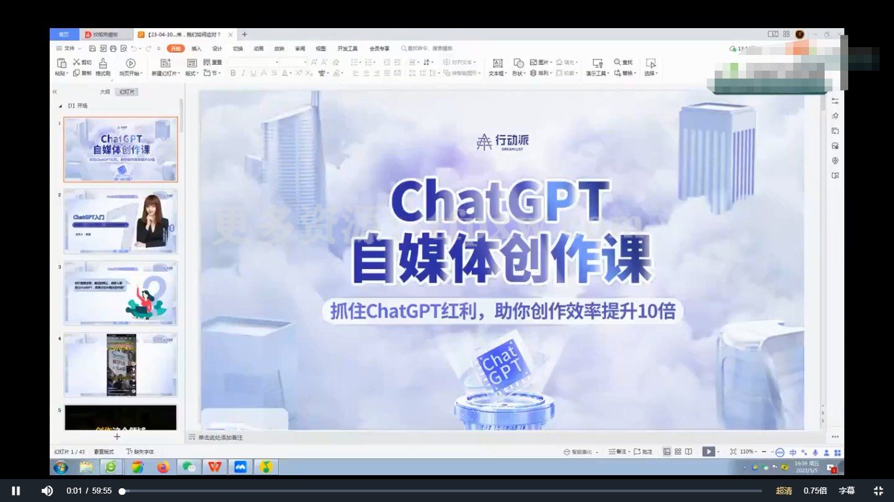
Task: Select the 幻灯片 pane tab
Action: [126, 92]
